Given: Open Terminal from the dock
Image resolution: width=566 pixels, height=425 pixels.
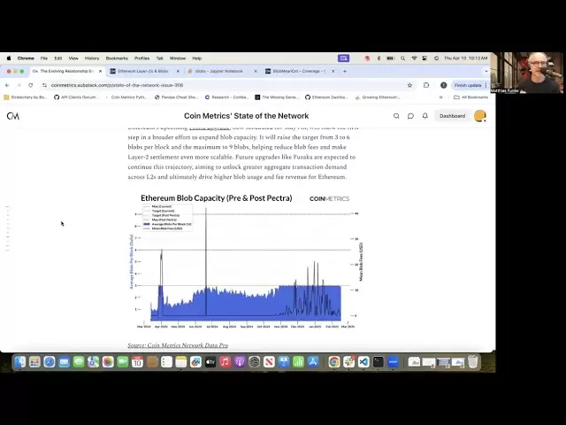Looking at the screenshot, I should 379,362.
